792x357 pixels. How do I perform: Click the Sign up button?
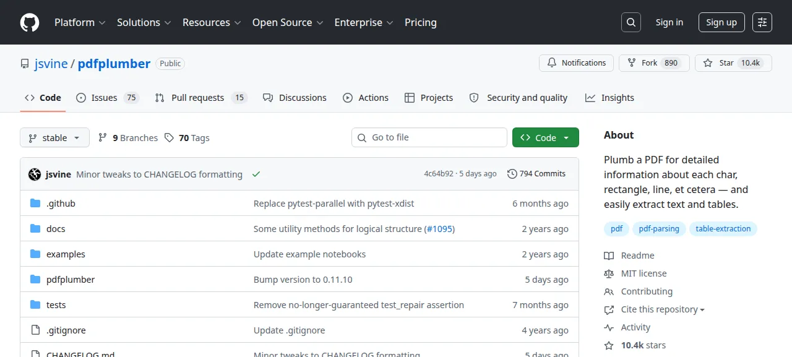[x=721, y=22]
